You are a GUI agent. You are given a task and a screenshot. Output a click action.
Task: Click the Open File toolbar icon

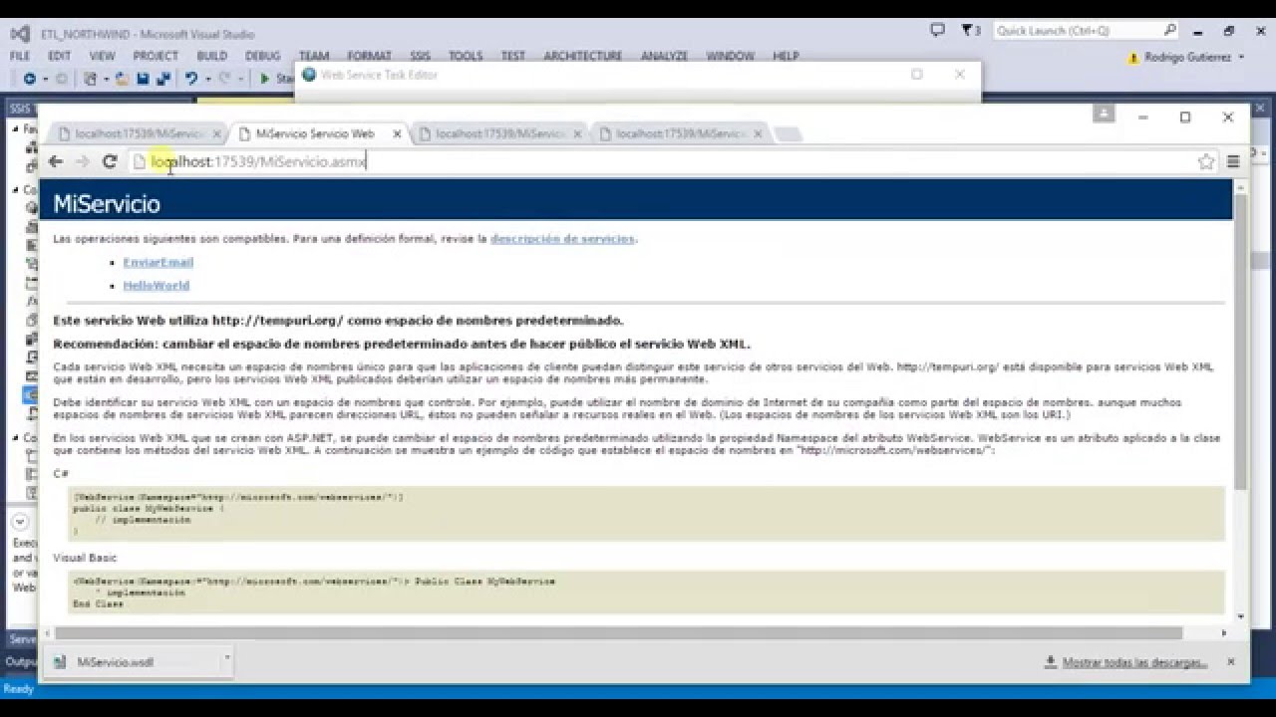(122, 78)
